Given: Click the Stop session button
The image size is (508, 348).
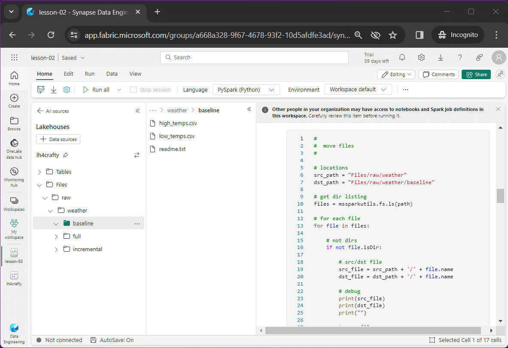Looking at the screenshot, I should click(150, 89).
